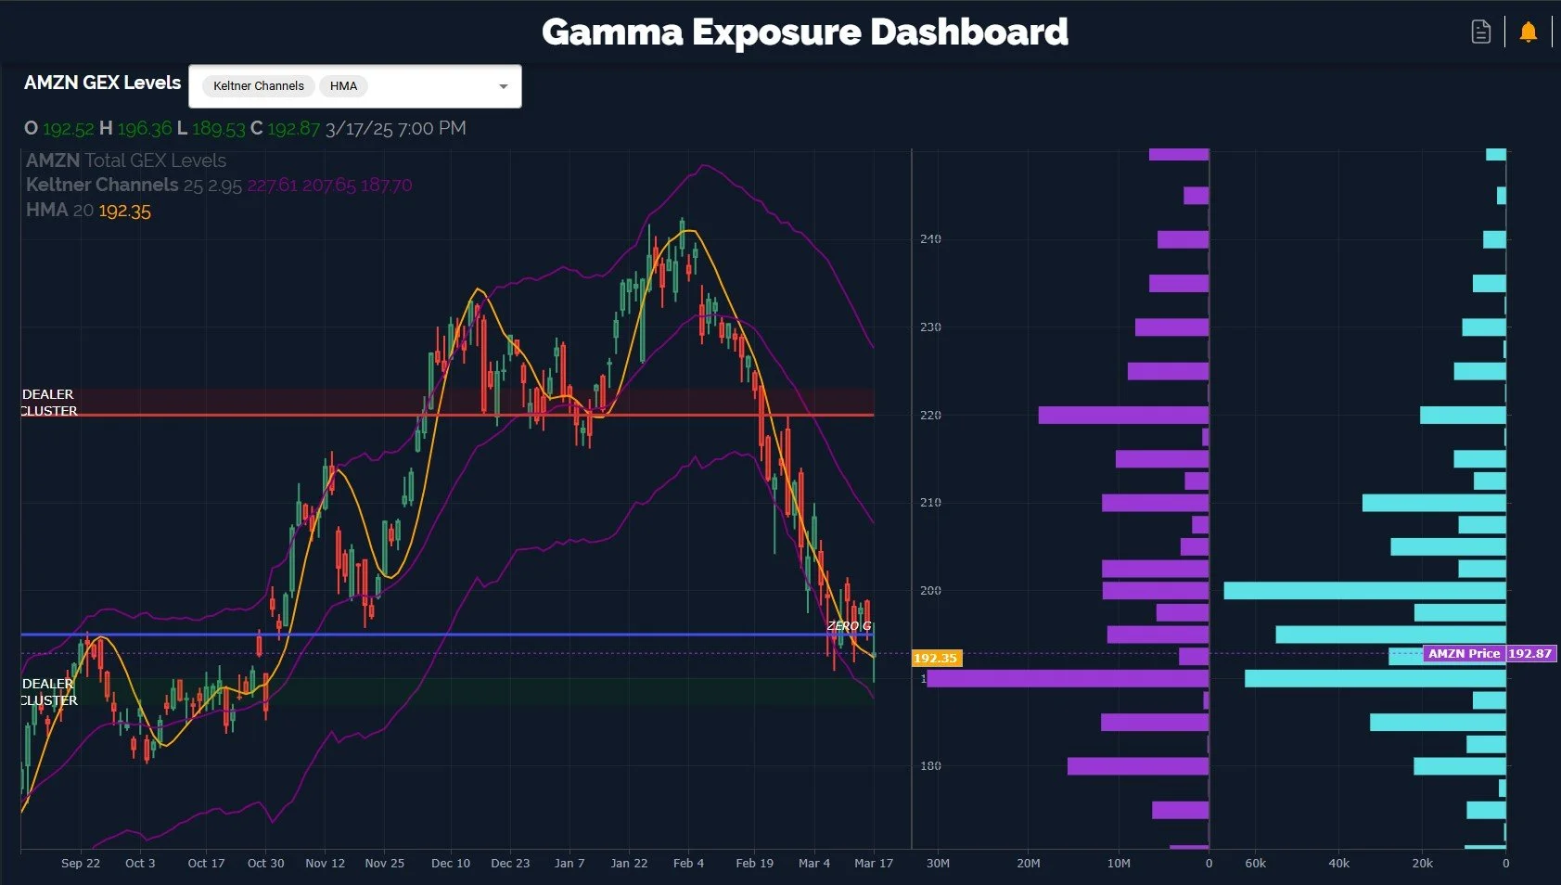Click the Feb 4 date axis label
This screenshot has width=1561, height=885.
pos(688,864)
